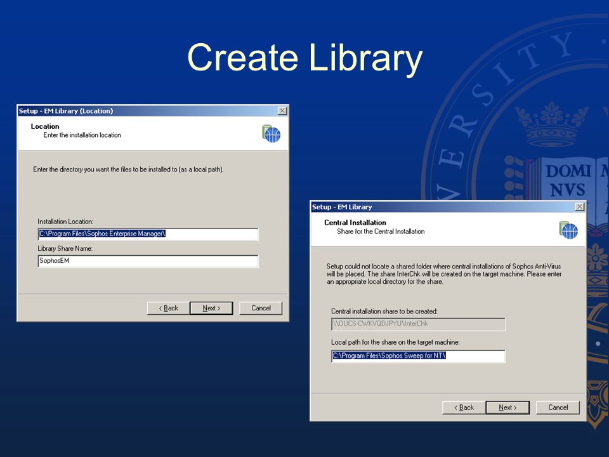Image resolution: width=609 pixels, height=457 pixels.
Task: Click 'Local path for the share on the target machine:' label
Action: click(x=395, y=342)
